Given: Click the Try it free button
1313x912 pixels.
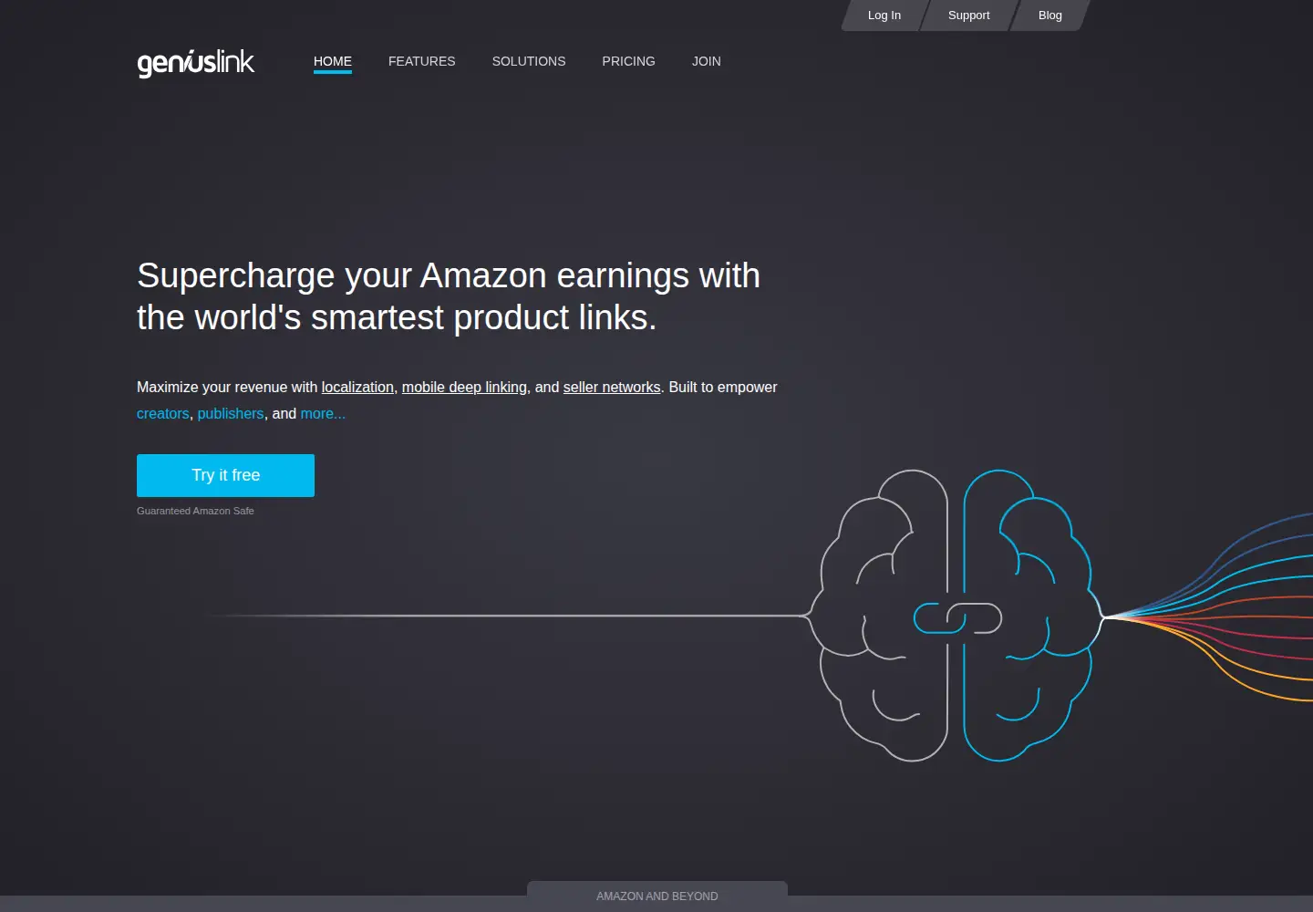Looking at the screenshot, I should [225, 475].
